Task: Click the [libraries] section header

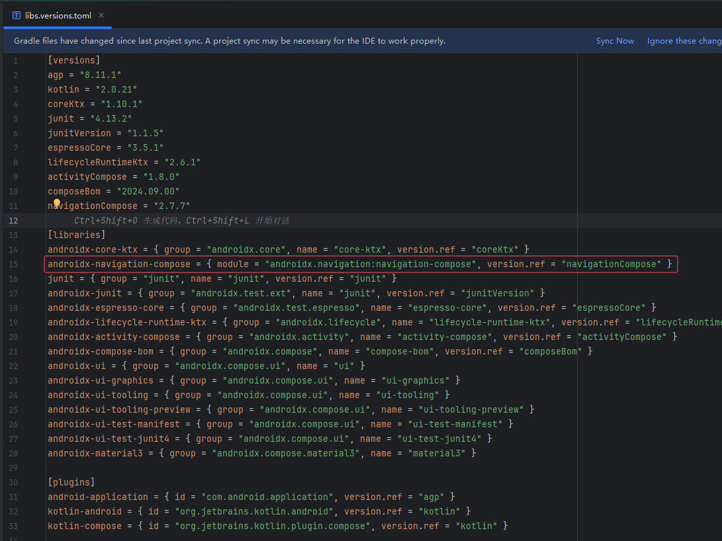Action: click(77, 235)
